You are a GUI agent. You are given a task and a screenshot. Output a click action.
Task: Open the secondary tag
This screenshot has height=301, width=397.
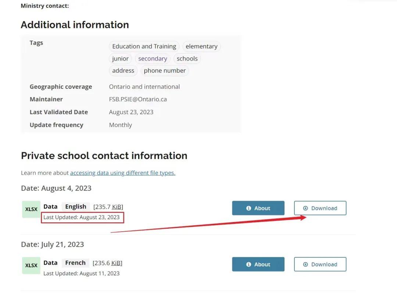[x=153, y=58]
